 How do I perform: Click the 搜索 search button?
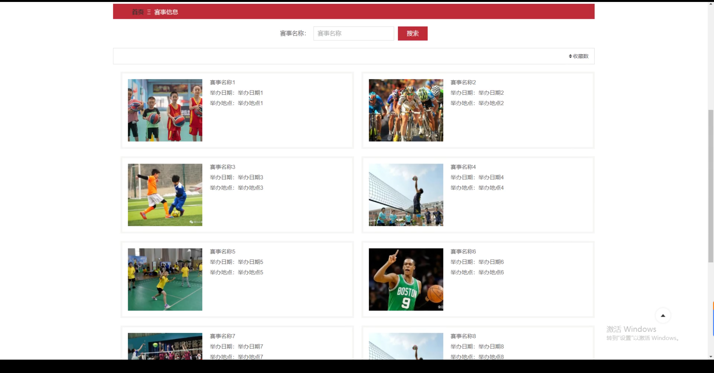pos(412,33)
